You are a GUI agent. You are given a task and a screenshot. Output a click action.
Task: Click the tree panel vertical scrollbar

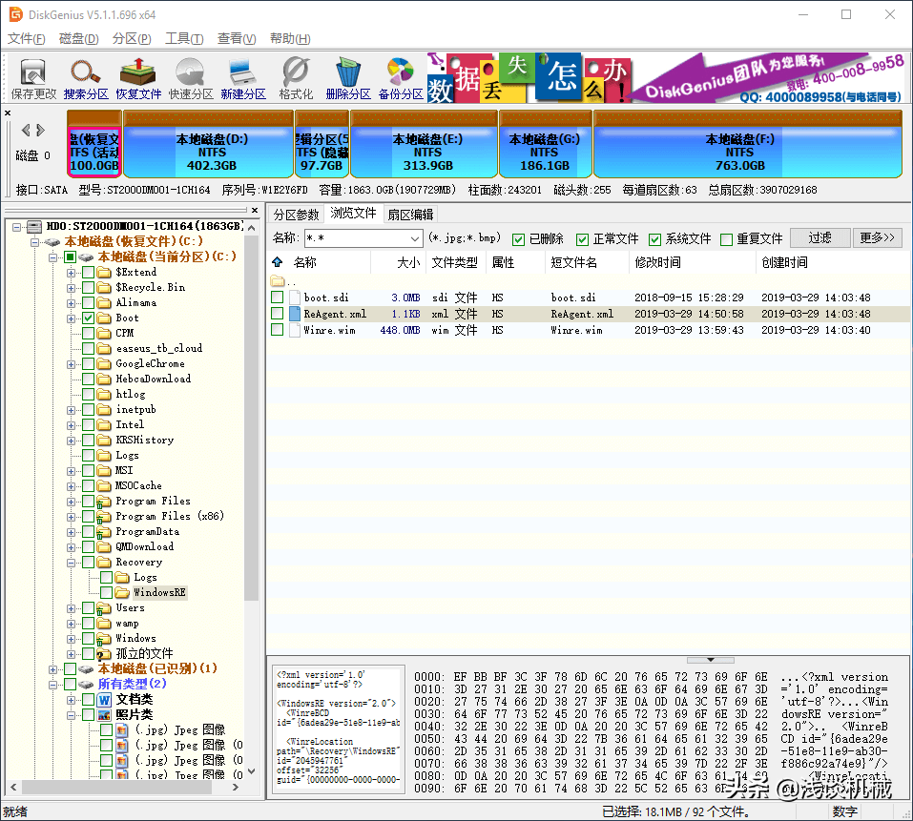pos(251,419)
